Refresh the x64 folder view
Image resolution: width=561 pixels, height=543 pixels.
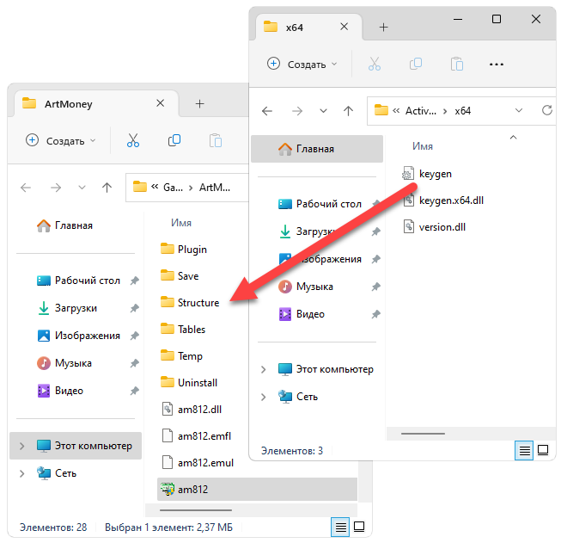tap(546, 110)
